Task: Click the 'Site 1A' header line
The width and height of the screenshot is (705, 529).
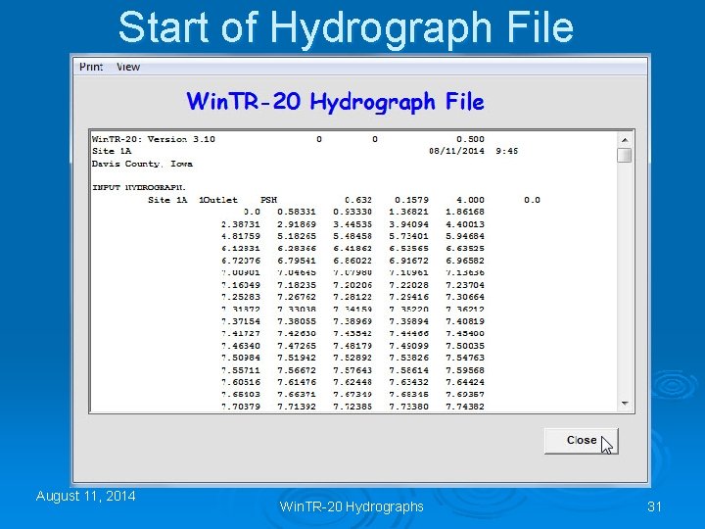Action: pyautogui.click(x=112, y=151)
